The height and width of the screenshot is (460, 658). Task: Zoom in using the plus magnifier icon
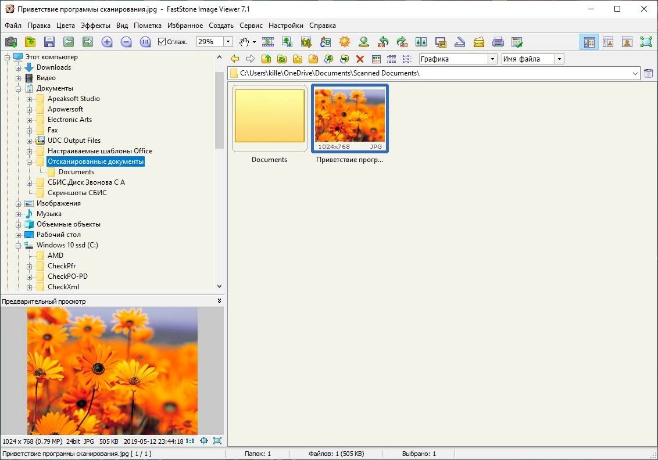click(107, 42)
